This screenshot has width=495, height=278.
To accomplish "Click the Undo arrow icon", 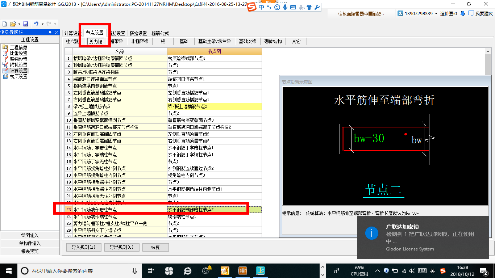I will pyautogui.click(x=36, y=24).
